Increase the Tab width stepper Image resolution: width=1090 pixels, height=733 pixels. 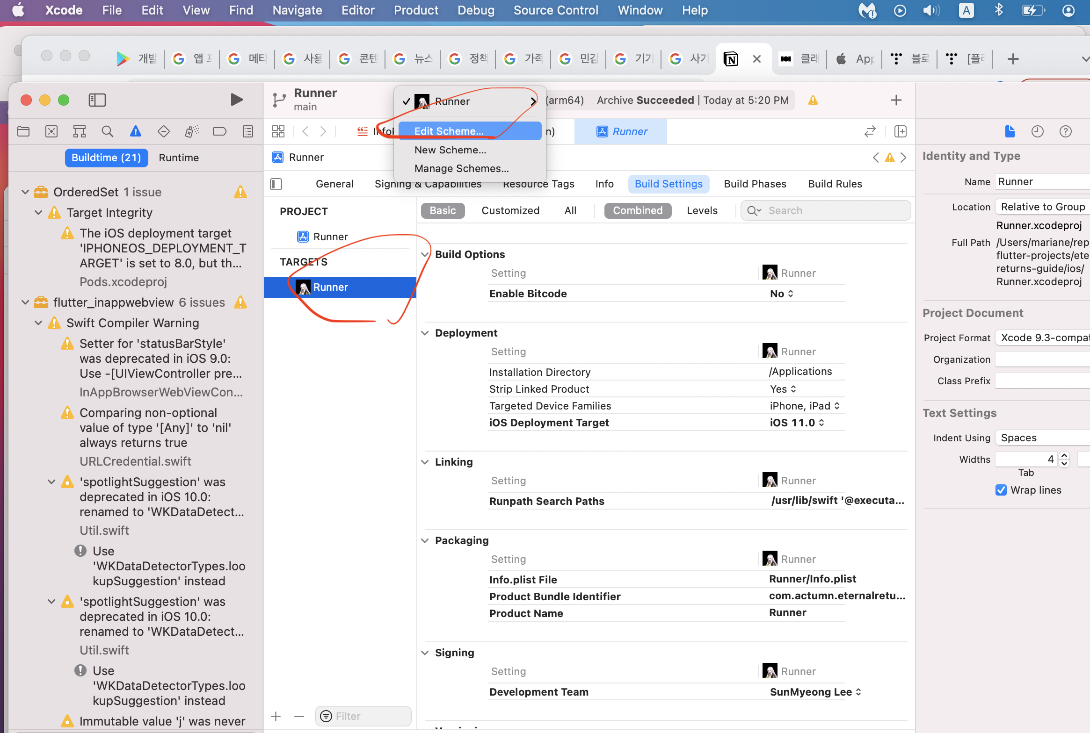(1064, 455)
